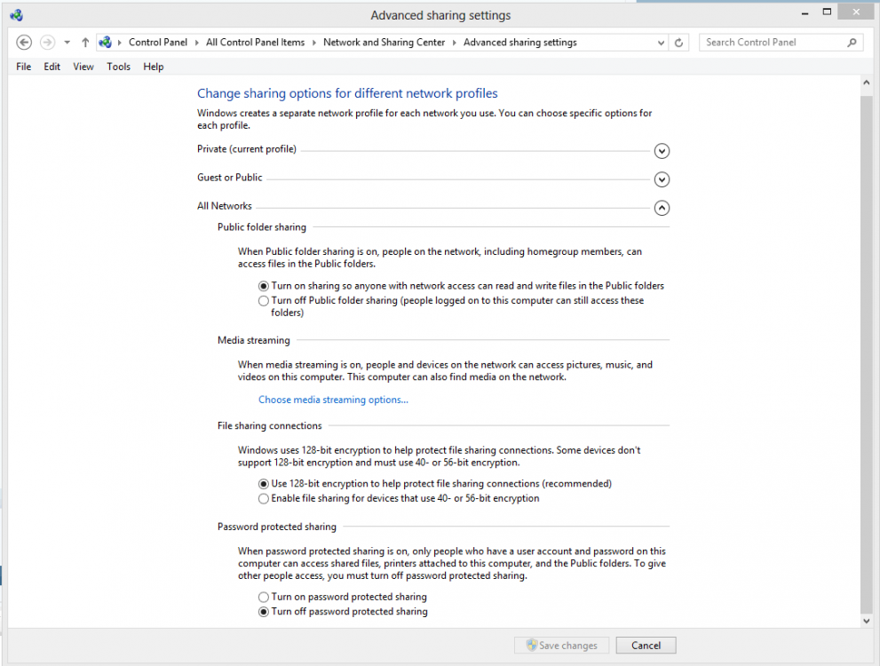Open dropdown arrow after Control Panel breadcrumb
This screenshot has height=666, width=880.
pos(197,42)
